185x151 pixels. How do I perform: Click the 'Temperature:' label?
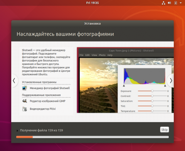click(x=128, y=111)
